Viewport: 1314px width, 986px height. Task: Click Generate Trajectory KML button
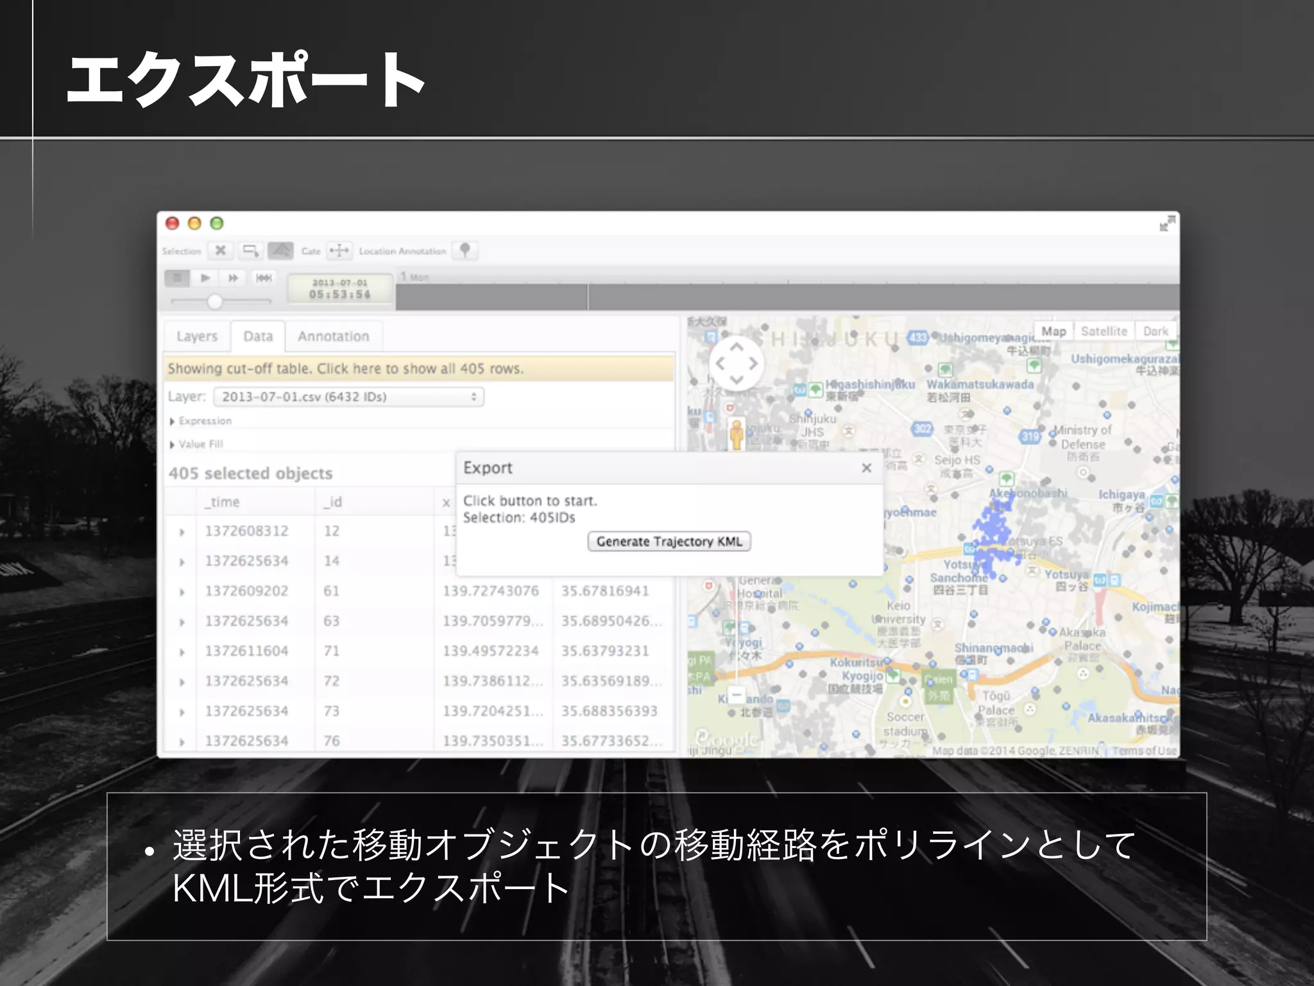pyautogui.click(x=669, y=542)
